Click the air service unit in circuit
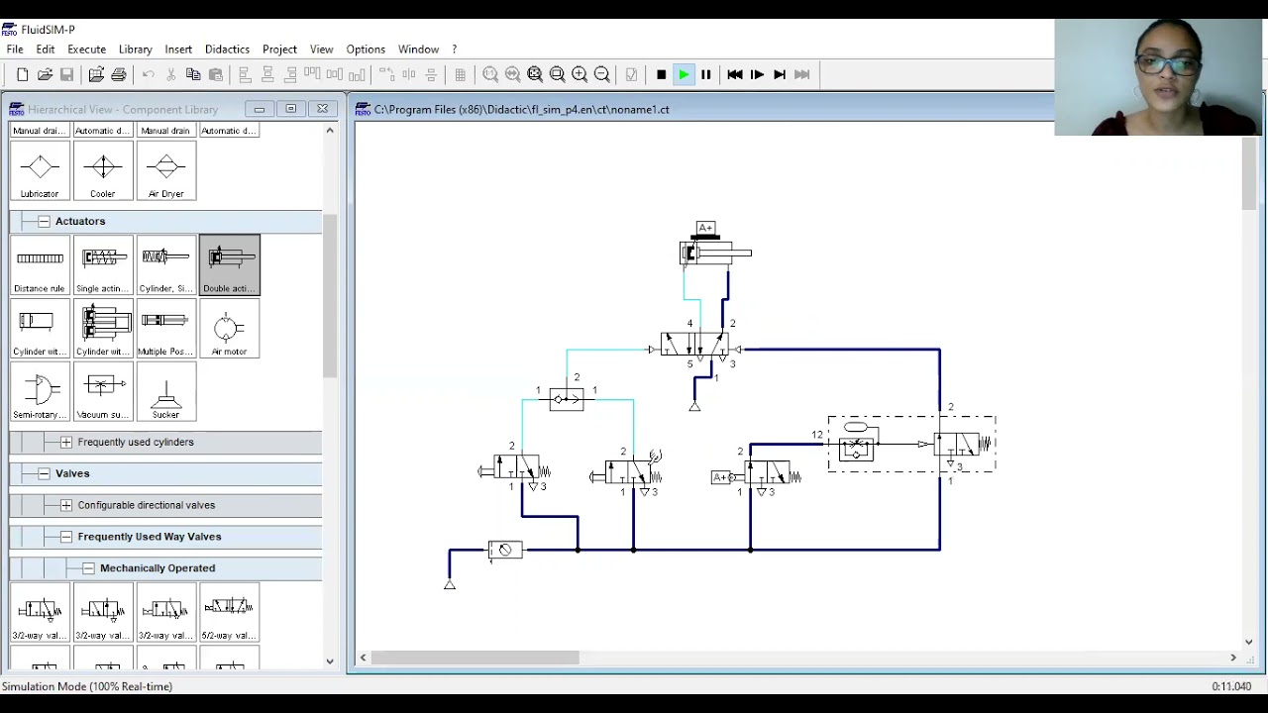The image size is (1268, 713). 505,550
